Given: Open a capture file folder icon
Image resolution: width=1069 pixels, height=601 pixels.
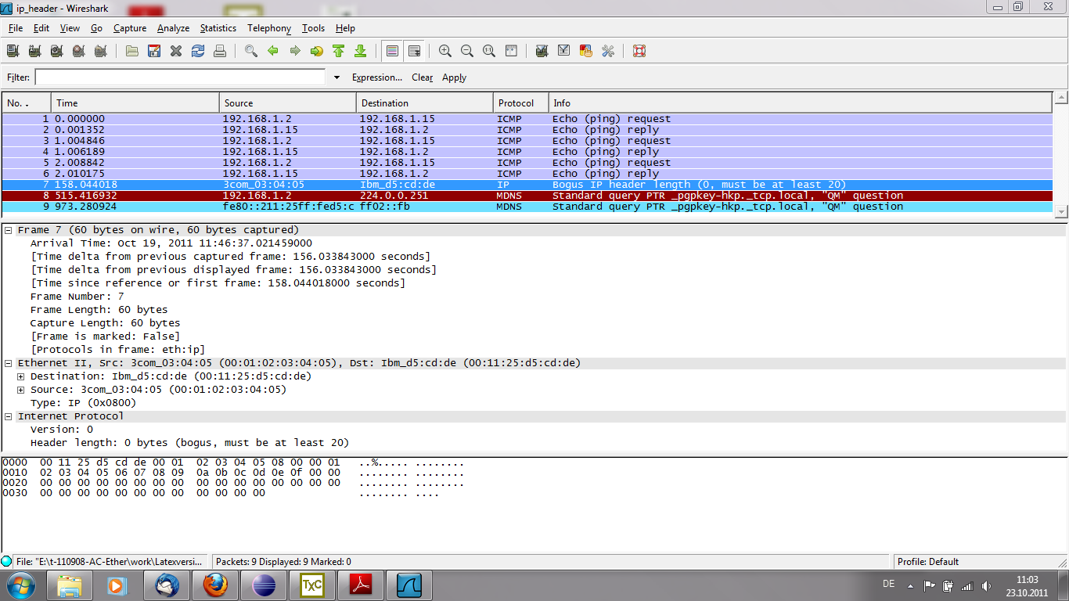Looking at the screenshot, I should 132,51.
